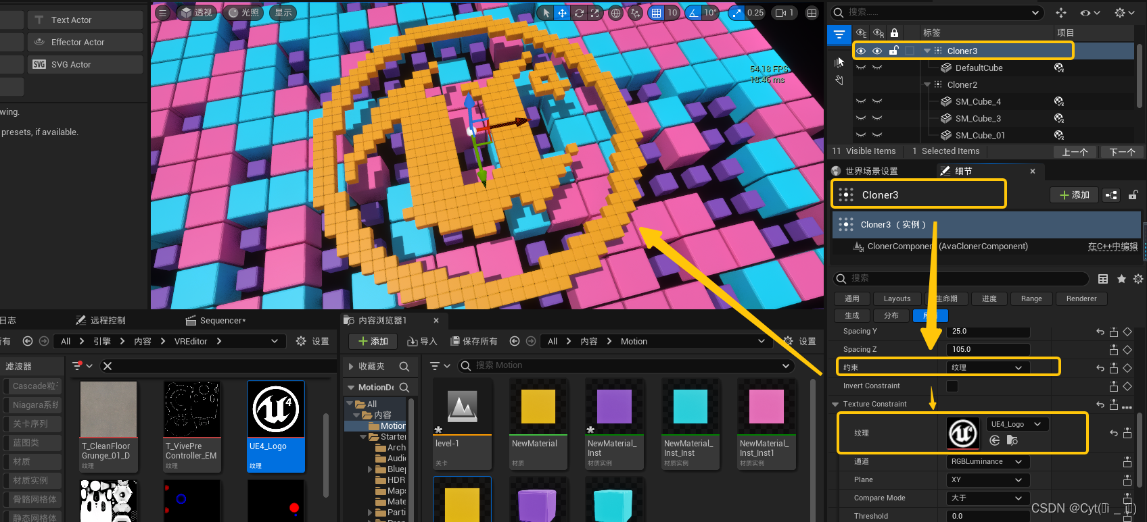Open outliner eye visibility options dropdown

[x=1090, y=13]
